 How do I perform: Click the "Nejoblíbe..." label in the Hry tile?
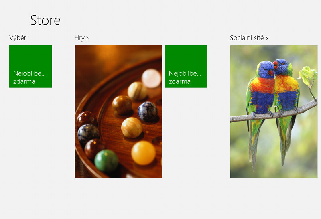coord(185,73)
